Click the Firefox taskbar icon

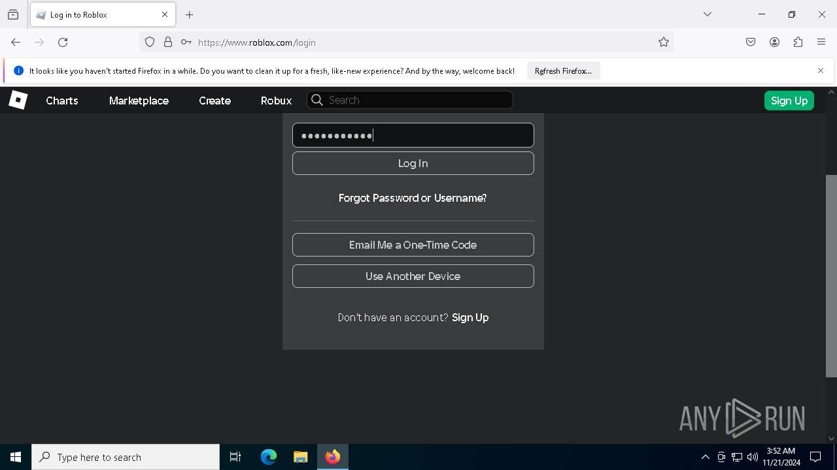[333, 457]
